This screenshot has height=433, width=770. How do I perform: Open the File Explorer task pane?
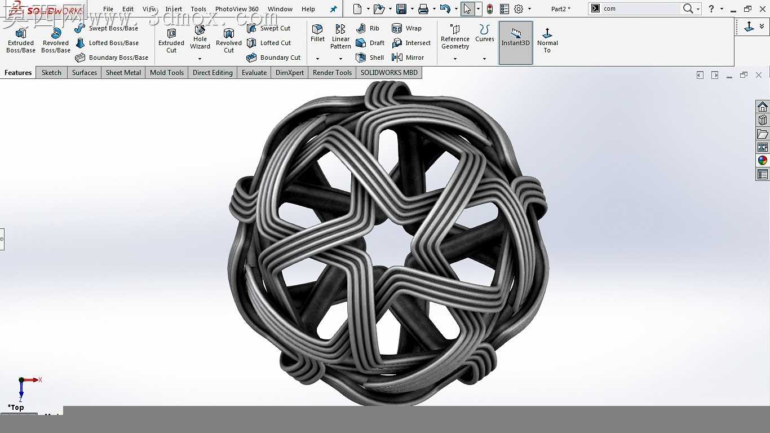click(x=763, y=134)
